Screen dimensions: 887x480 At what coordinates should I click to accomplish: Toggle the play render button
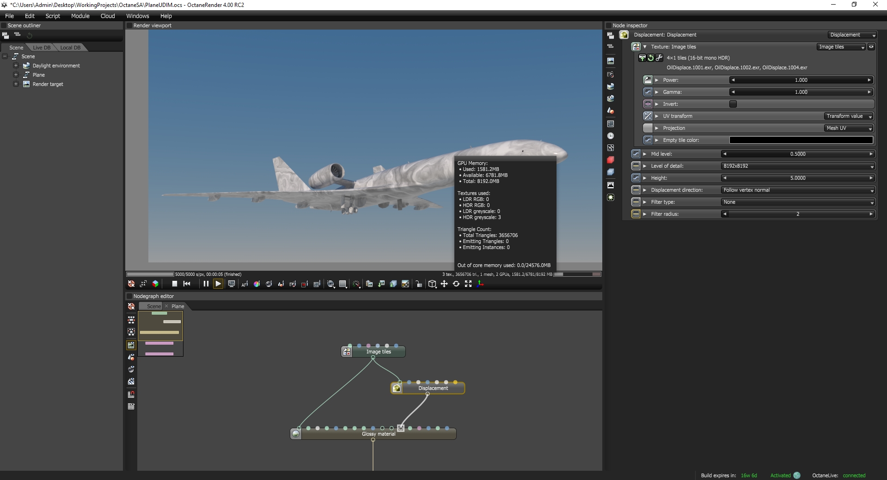point(218,284)
